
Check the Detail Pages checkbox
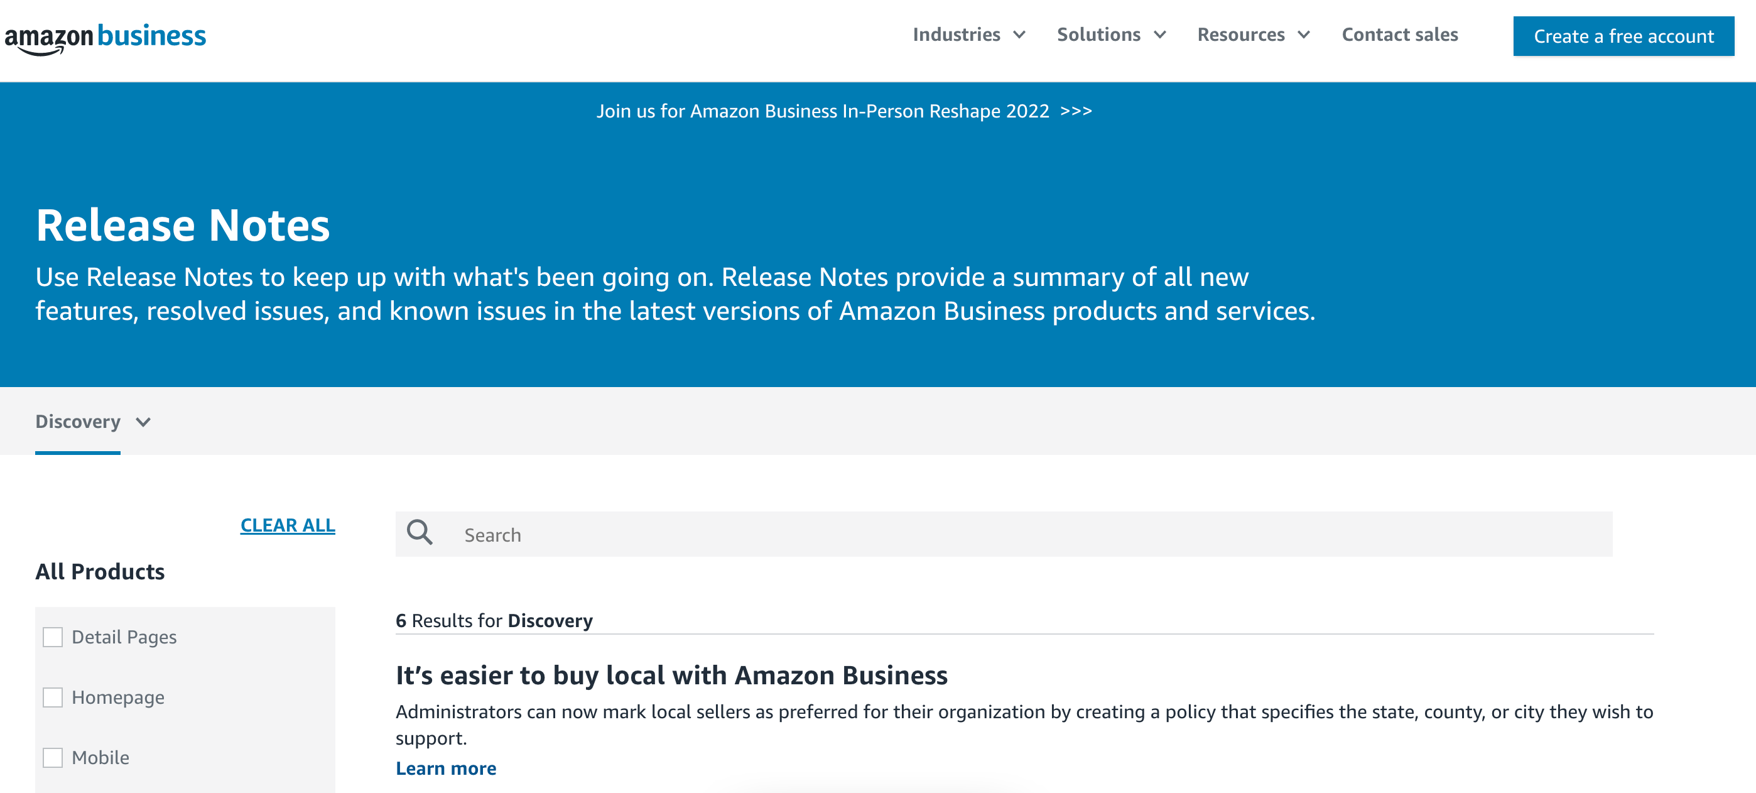coord(53,637)
